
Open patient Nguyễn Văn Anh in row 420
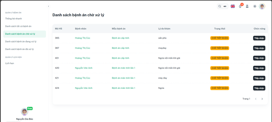[x=84, y=68]
